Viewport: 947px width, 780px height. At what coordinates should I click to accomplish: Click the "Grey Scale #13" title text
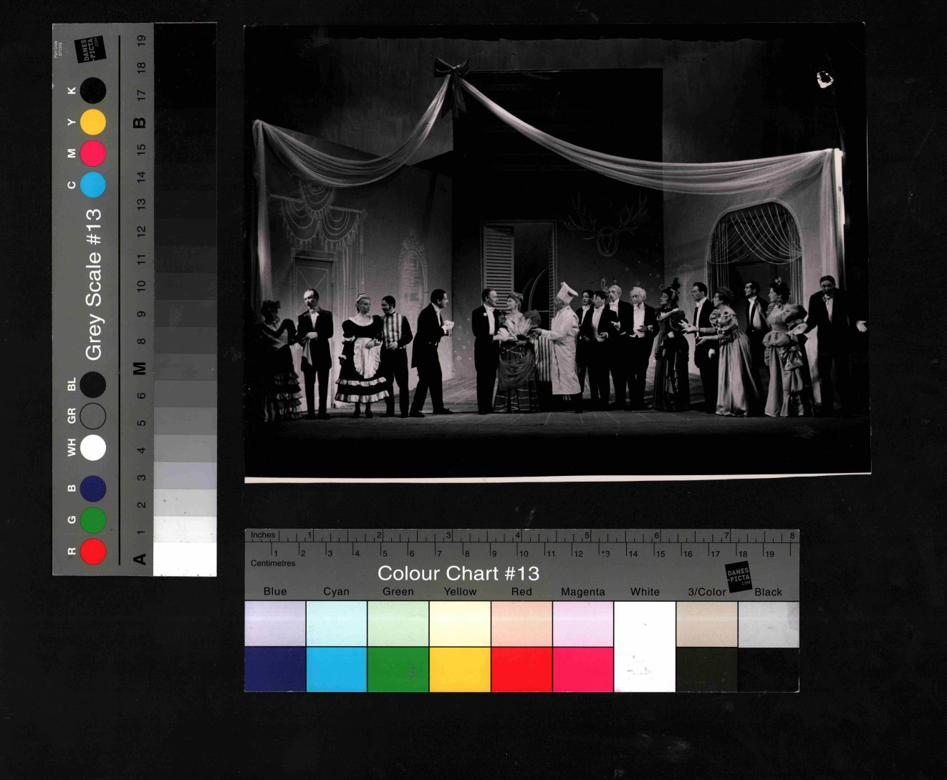[94, 285]
